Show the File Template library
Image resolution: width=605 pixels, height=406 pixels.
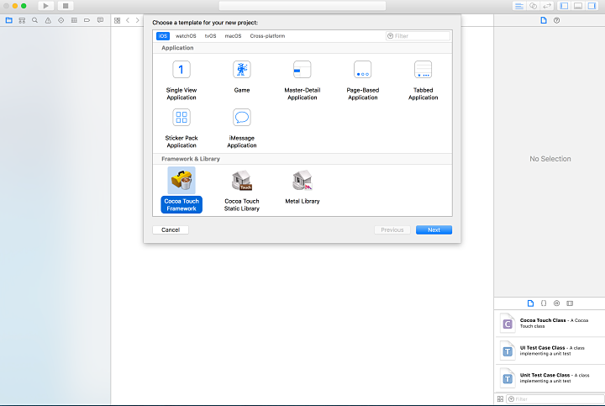(x=530, y=303)
